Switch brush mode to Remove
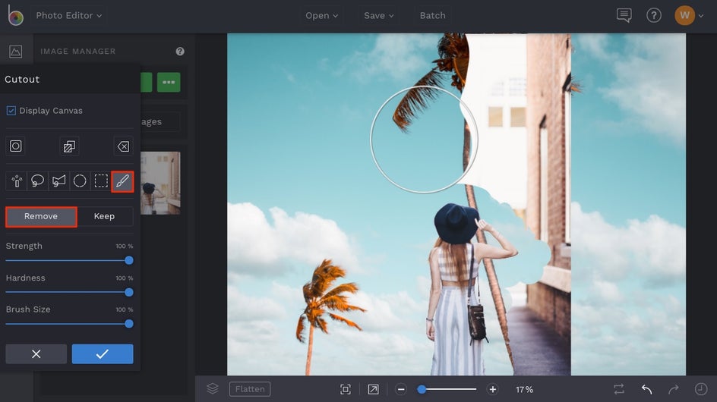Viewport: 717px width, 402px height. 41,217
